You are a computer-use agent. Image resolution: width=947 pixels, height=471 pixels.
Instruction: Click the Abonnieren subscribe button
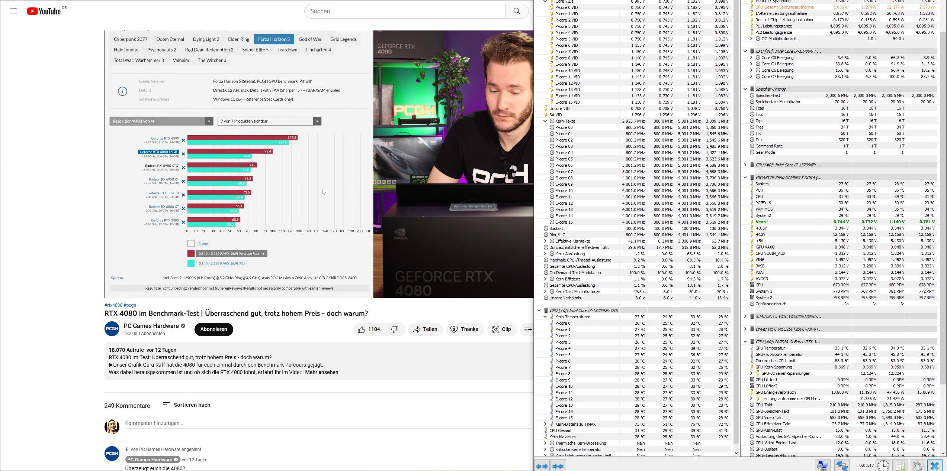(214, 329)
